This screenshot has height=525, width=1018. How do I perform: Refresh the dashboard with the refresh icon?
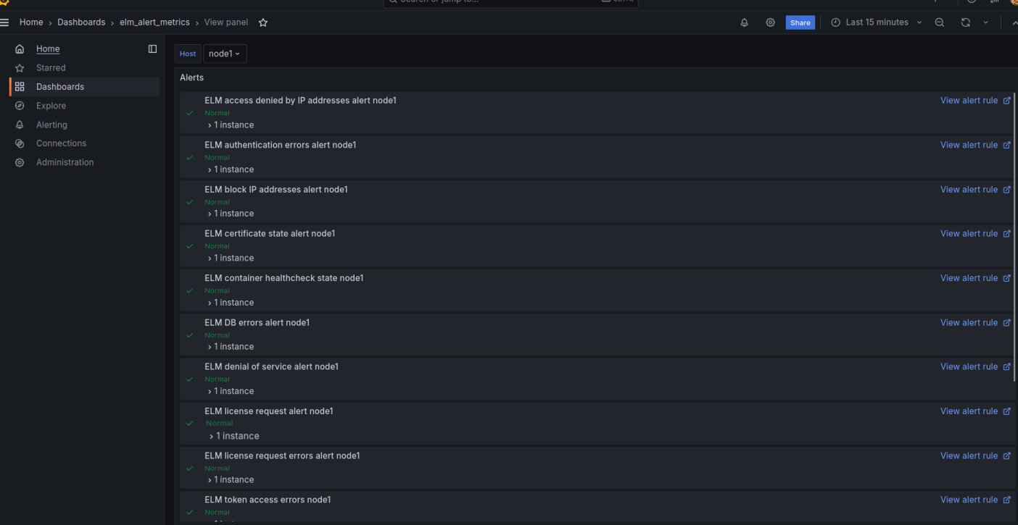(x=965, y=22)
